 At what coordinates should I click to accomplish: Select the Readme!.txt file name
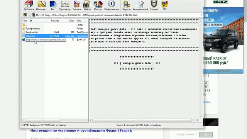[32, 32]
